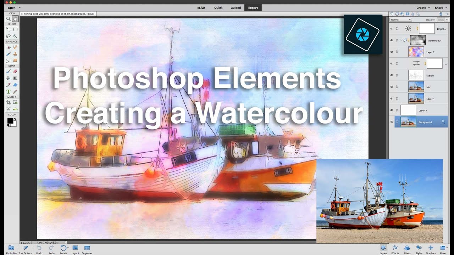454x255 pixels.
Task: Select the Eraser tool
Action: coord(15,71)
